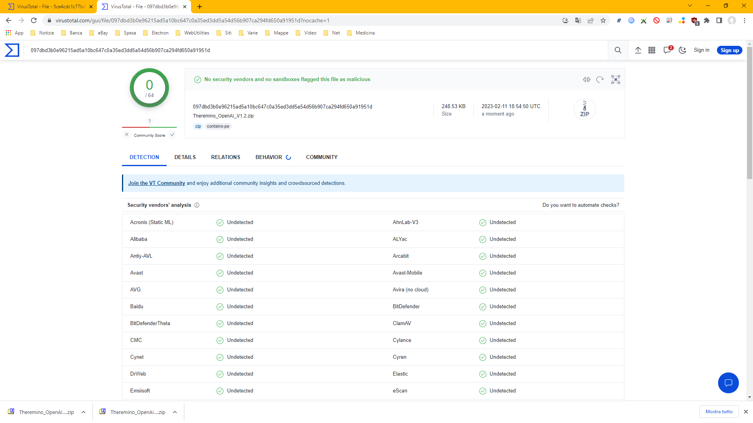Switch to the COMMUNITY tab
The image size is (753, 423).
(322, 157)
